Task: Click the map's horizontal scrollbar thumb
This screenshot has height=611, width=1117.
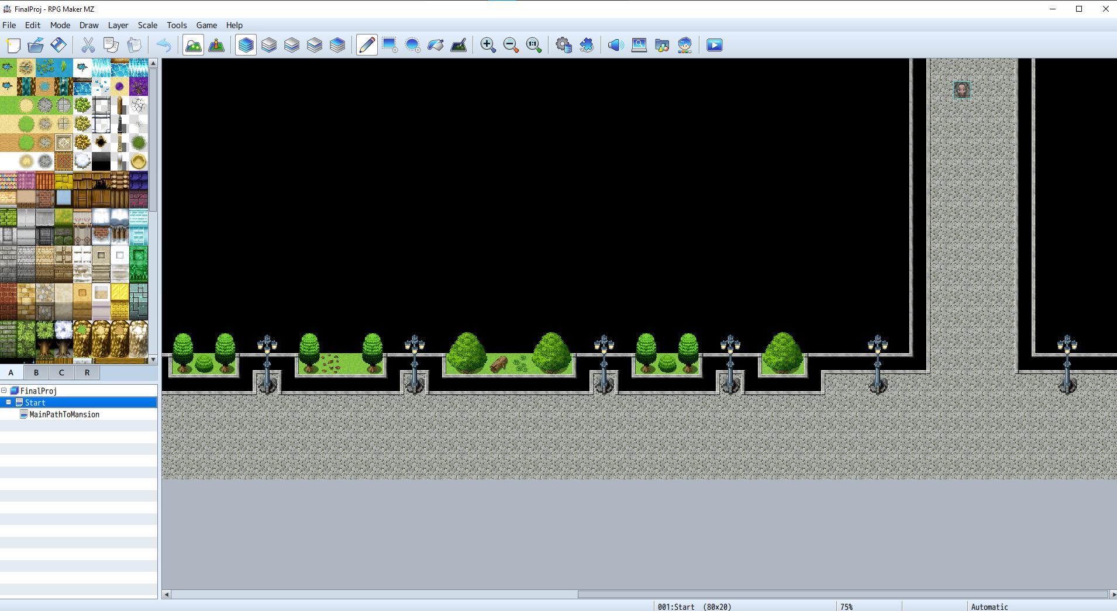Action: (x=842, y=594)
